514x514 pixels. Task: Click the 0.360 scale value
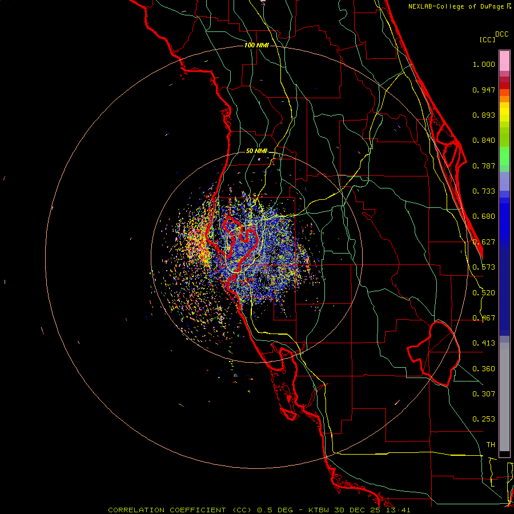pyautogui.click(x=484, y=369)
